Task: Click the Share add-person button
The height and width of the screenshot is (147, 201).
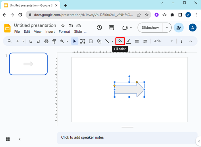Action: (179, 27)
